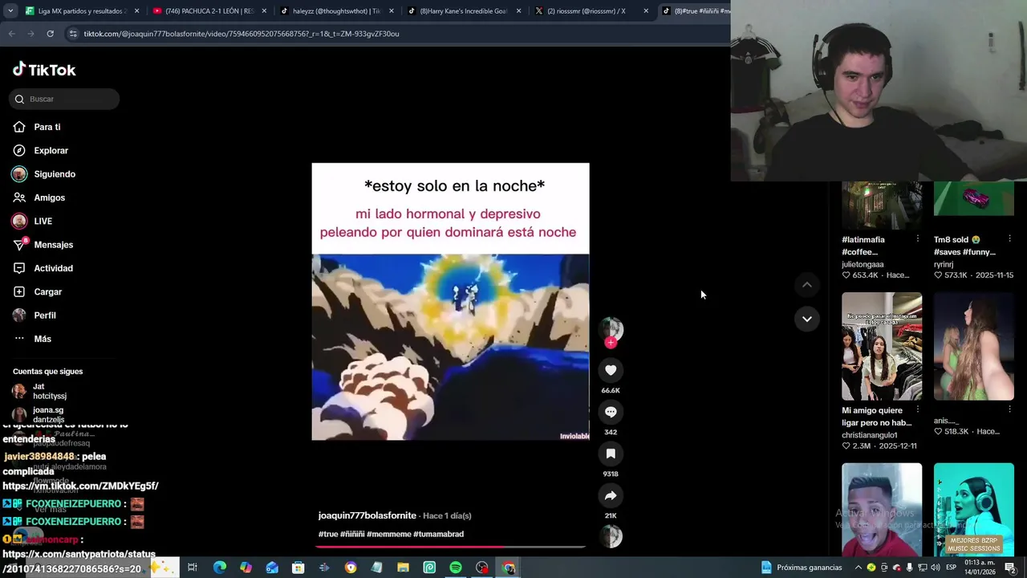View site information icon in address bar
The height and width of the screenshot is (578, 1027).
pyautogui.click(x=73, y=34)
